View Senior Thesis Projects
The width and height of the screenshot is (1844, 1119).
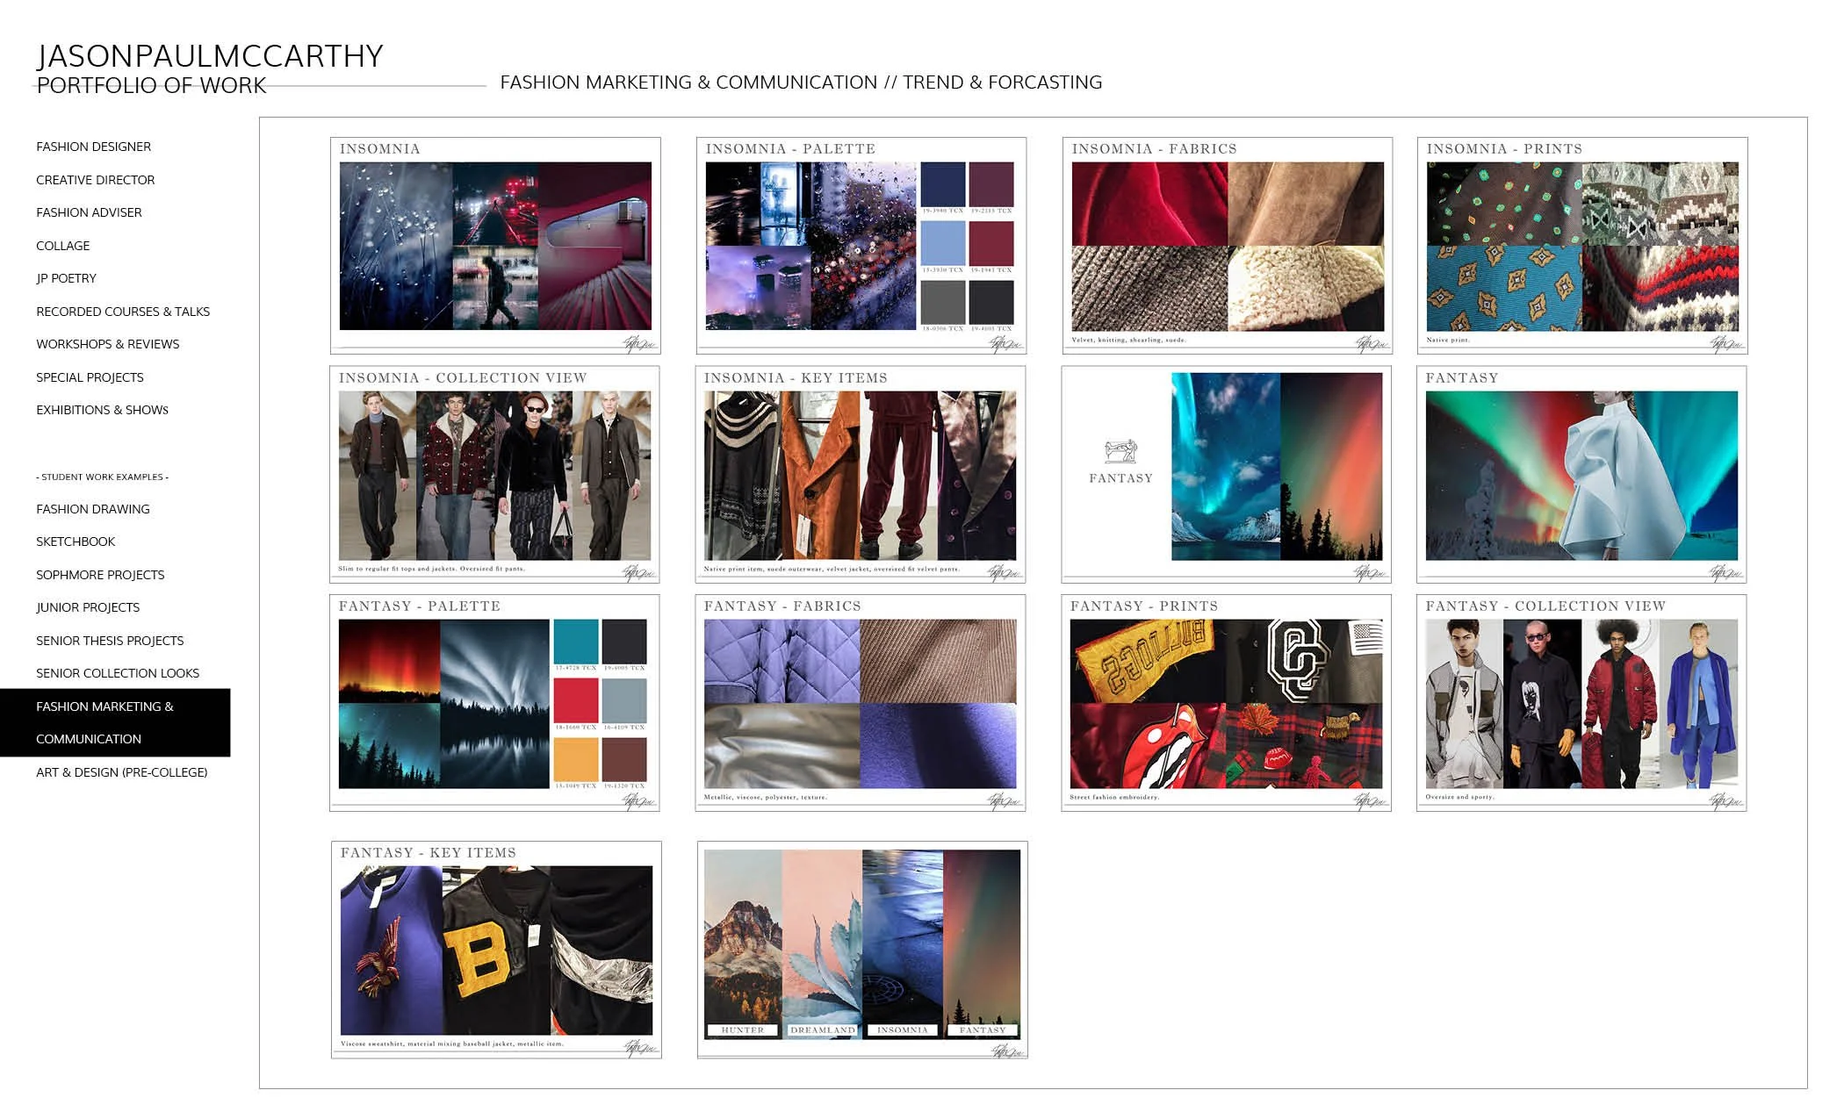pos(110,641)
